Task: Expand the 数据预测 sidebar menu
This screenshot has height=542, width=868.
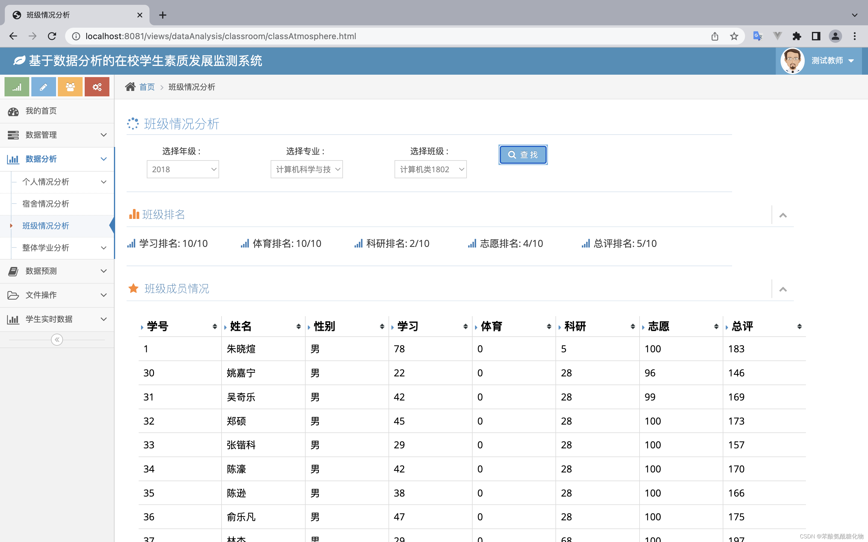Action: [x=57, y=271]
